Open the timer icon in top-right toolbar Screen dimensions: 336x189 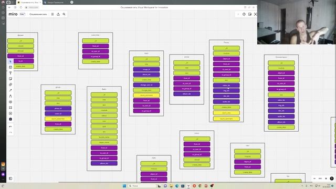click(x=244, y=14)
